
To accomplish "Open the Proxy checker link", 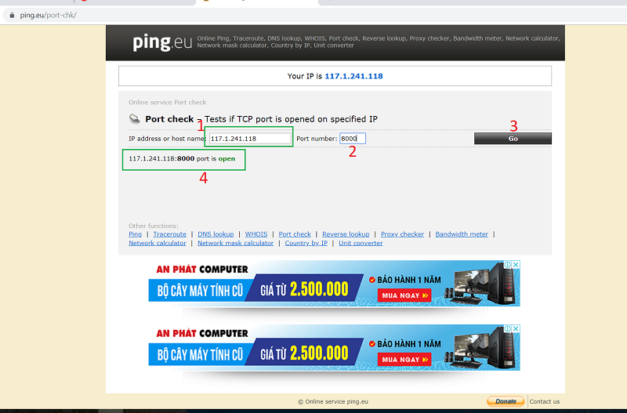I will tap(402, 234).
